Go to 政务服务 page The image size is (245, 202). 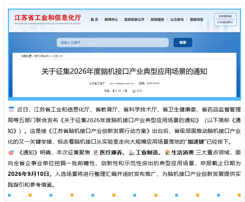pos(157,20)
